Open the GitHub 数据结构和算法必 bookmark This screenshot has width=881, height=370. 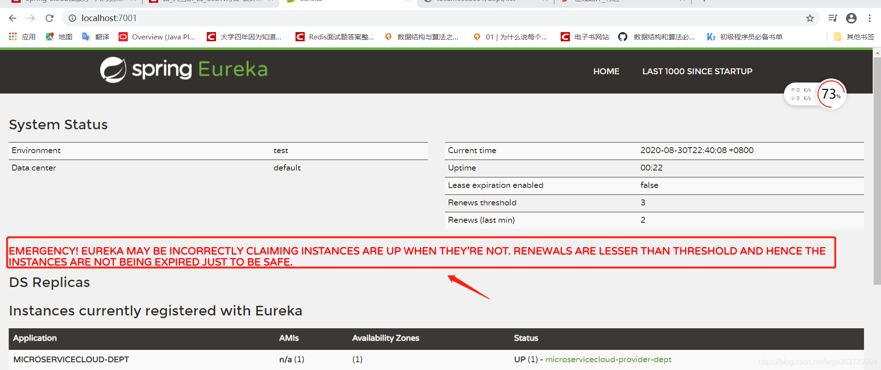point(656,37)
